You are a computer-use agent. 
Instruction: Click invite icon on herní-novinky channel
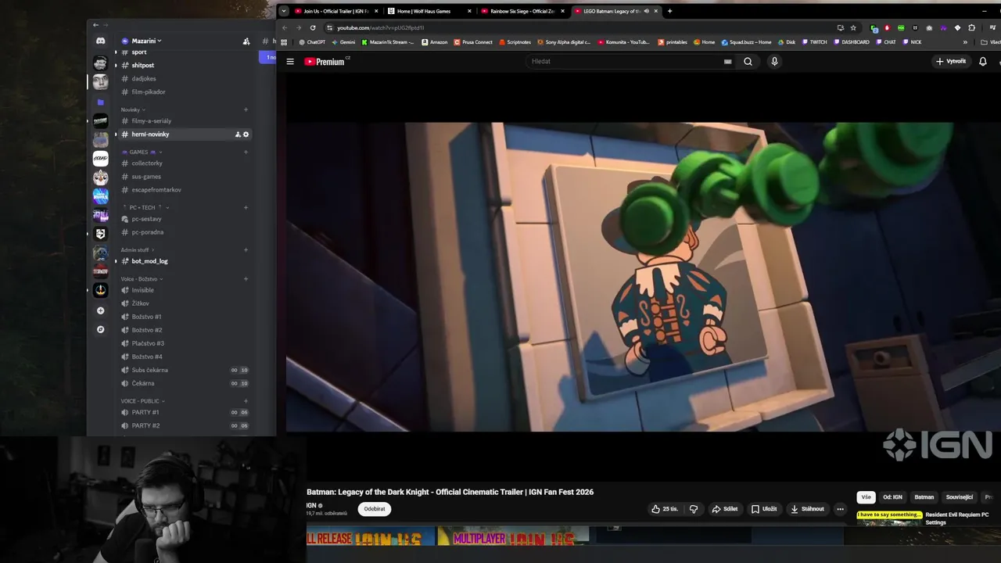tap(238, 134)
